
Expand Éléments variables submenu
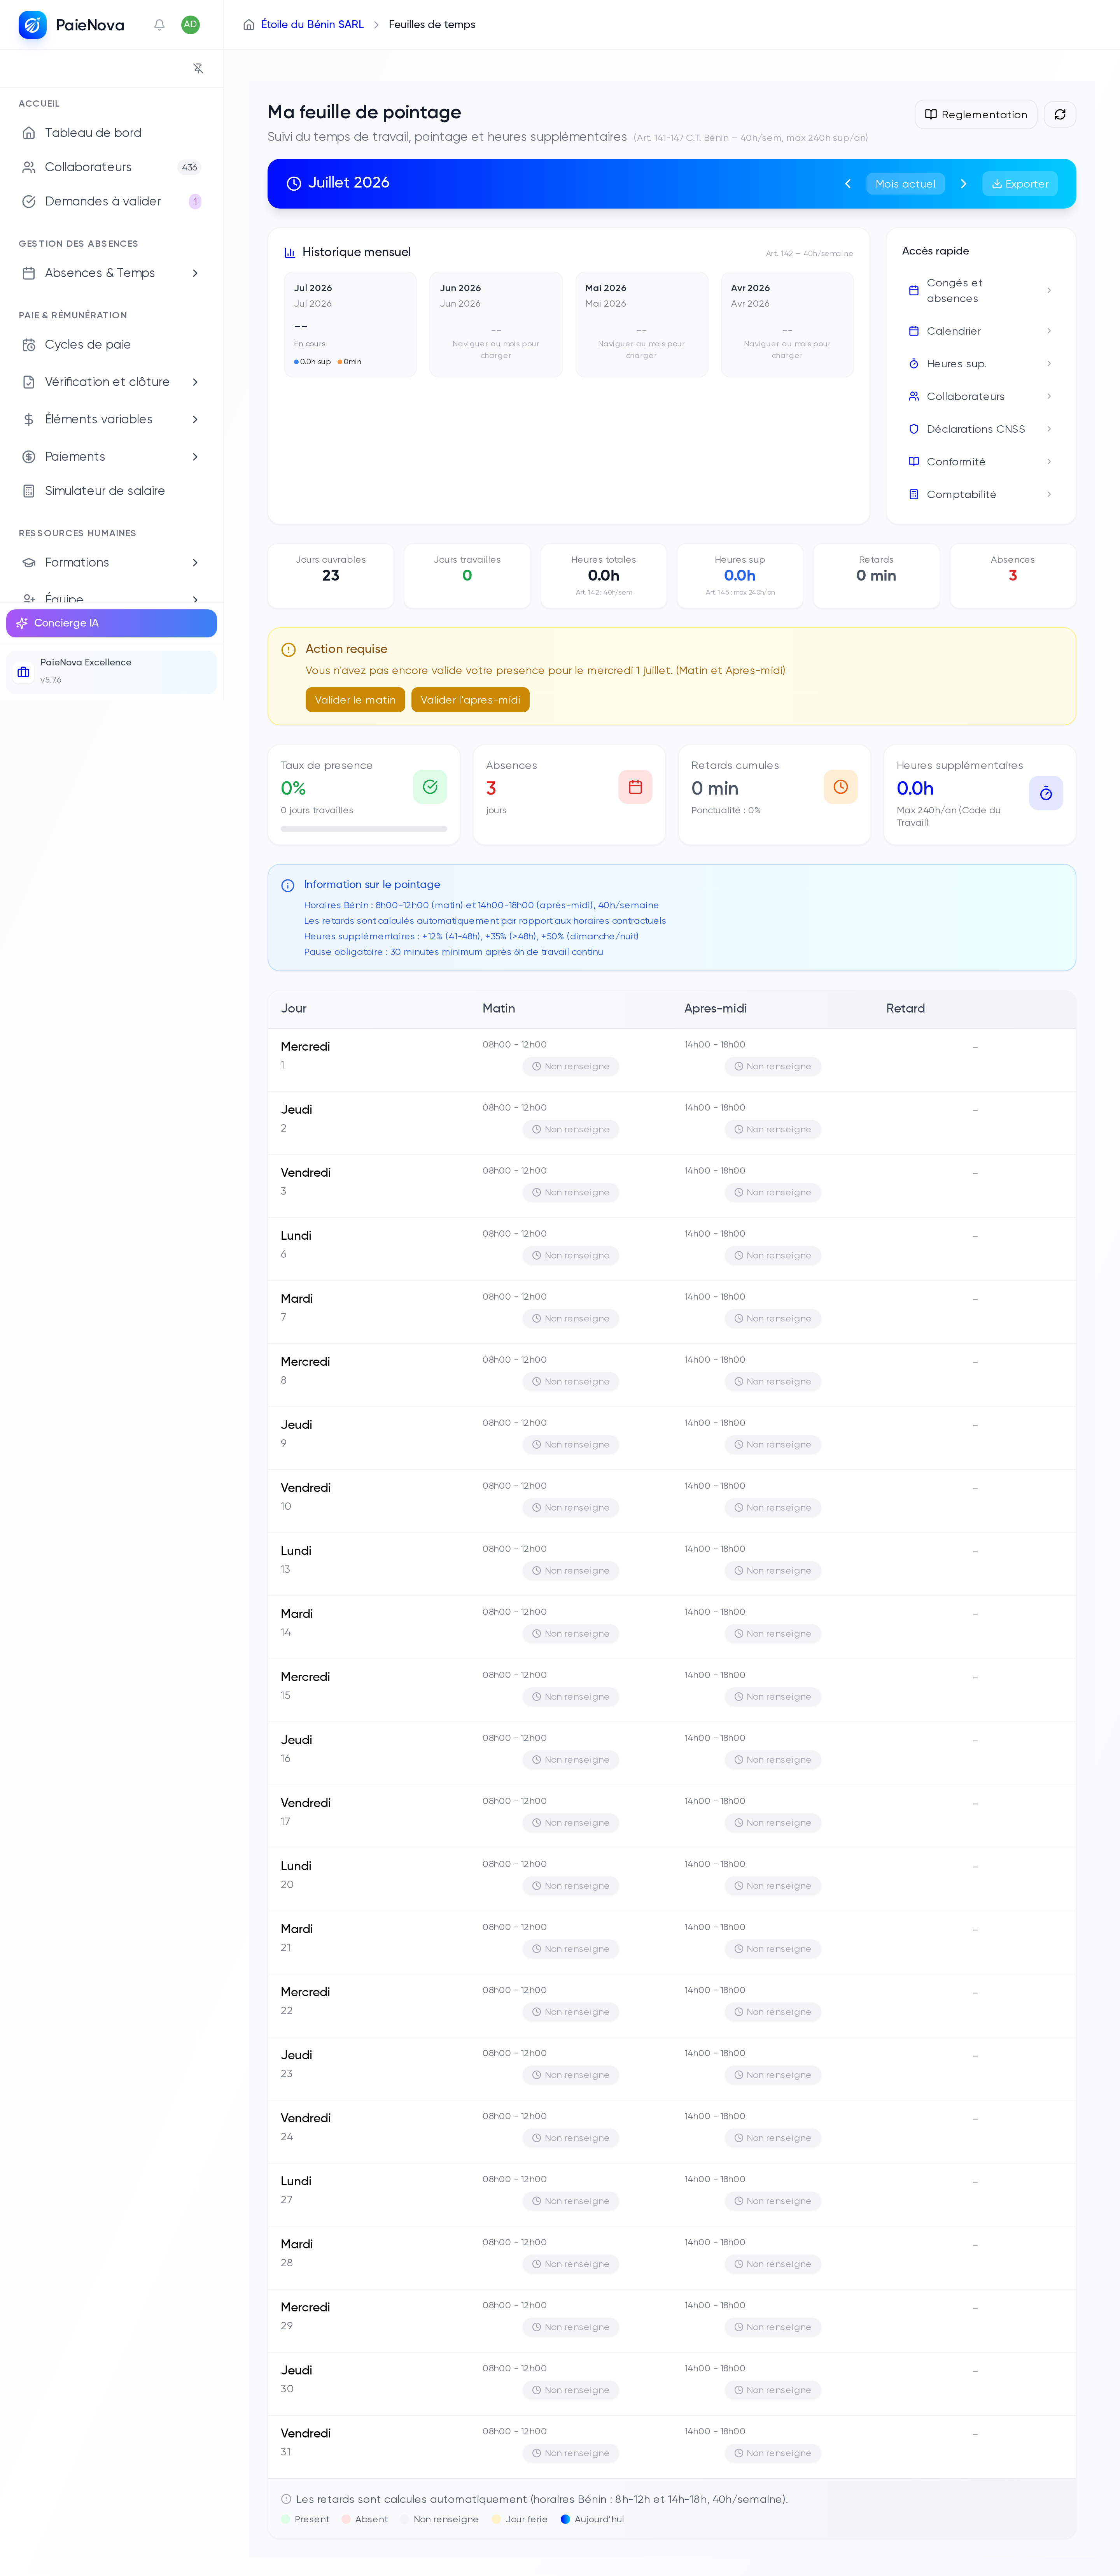point(111,419)
